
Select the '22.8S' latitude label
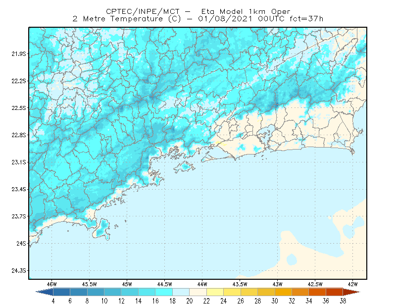point(19,135)
